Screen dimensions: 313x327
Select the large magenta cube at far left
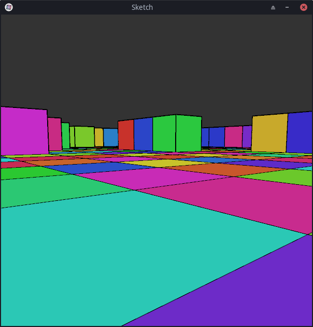pyautogui.click(x=23, y=131)
